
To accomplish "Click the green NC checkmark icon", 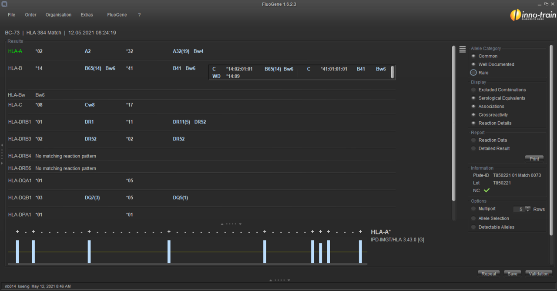I will [x=487, y=191].
